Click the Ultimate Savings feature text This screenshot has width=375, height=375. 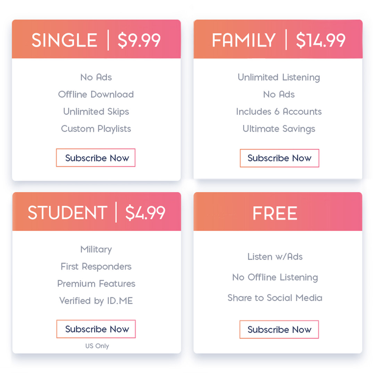point(279,129)
